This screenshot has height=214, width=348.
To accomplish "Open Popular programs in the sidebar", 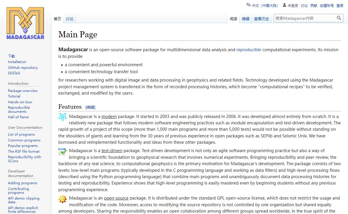I will pos(23,146).
